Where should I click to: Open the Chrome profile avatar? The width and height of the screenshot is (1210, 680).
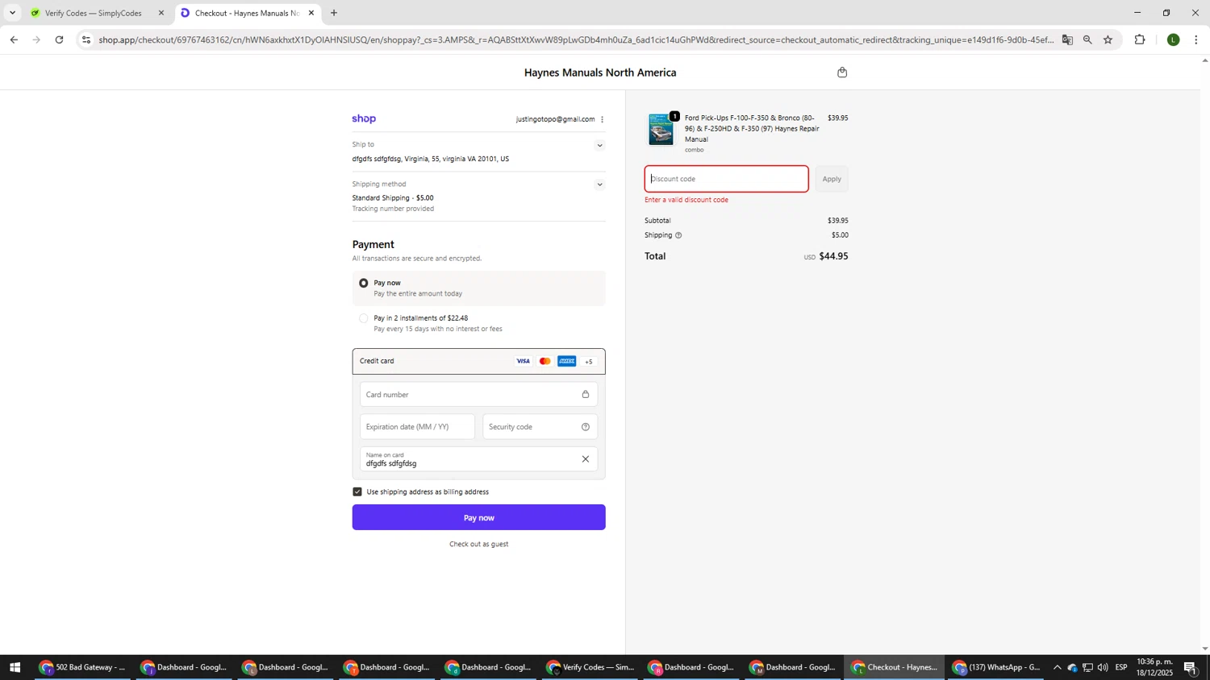tap(1173, 39)
